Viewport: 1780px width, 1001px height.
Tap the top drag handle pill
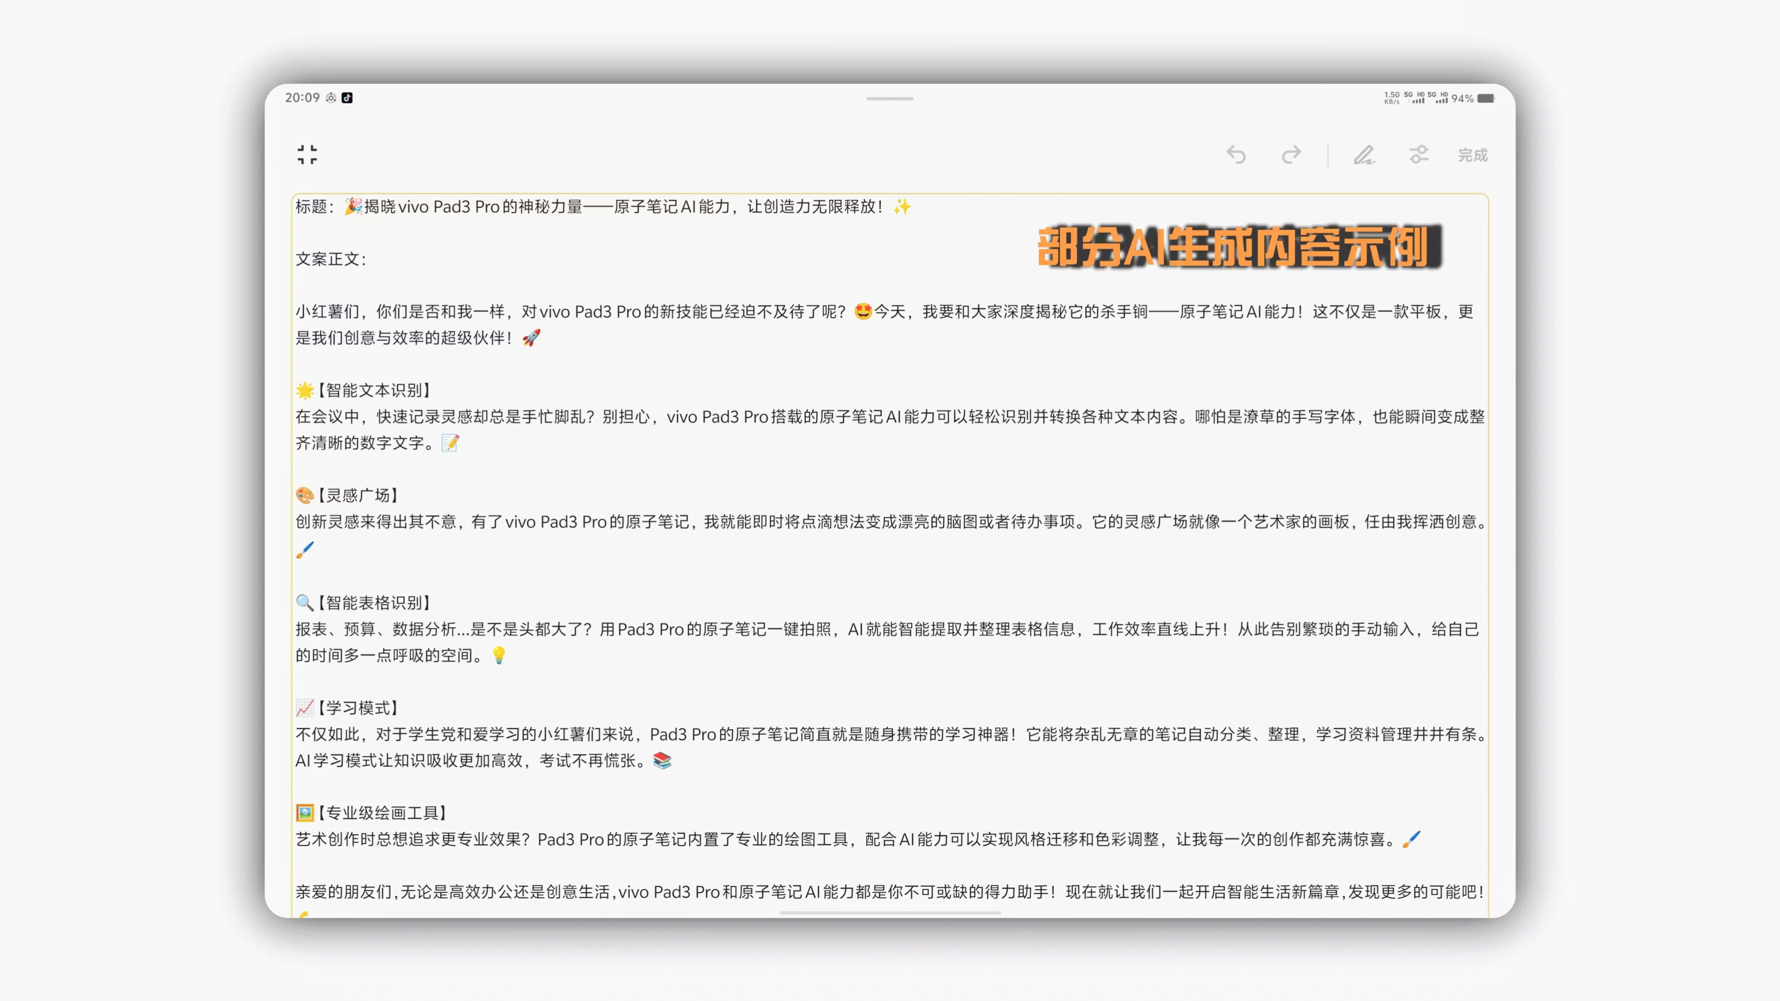coord(890,99)
